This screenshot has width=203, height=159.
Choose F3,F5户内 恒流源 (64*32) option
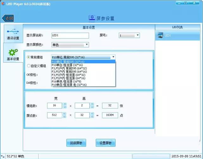point(83,75)
